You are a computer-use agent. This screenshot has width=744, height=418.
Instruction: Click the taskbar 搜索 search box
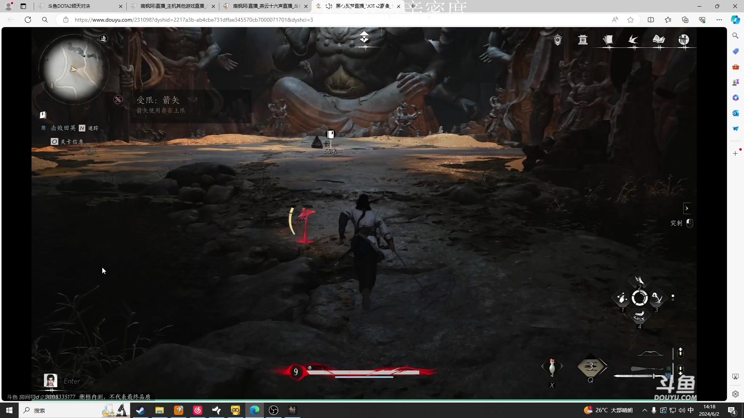74,410
